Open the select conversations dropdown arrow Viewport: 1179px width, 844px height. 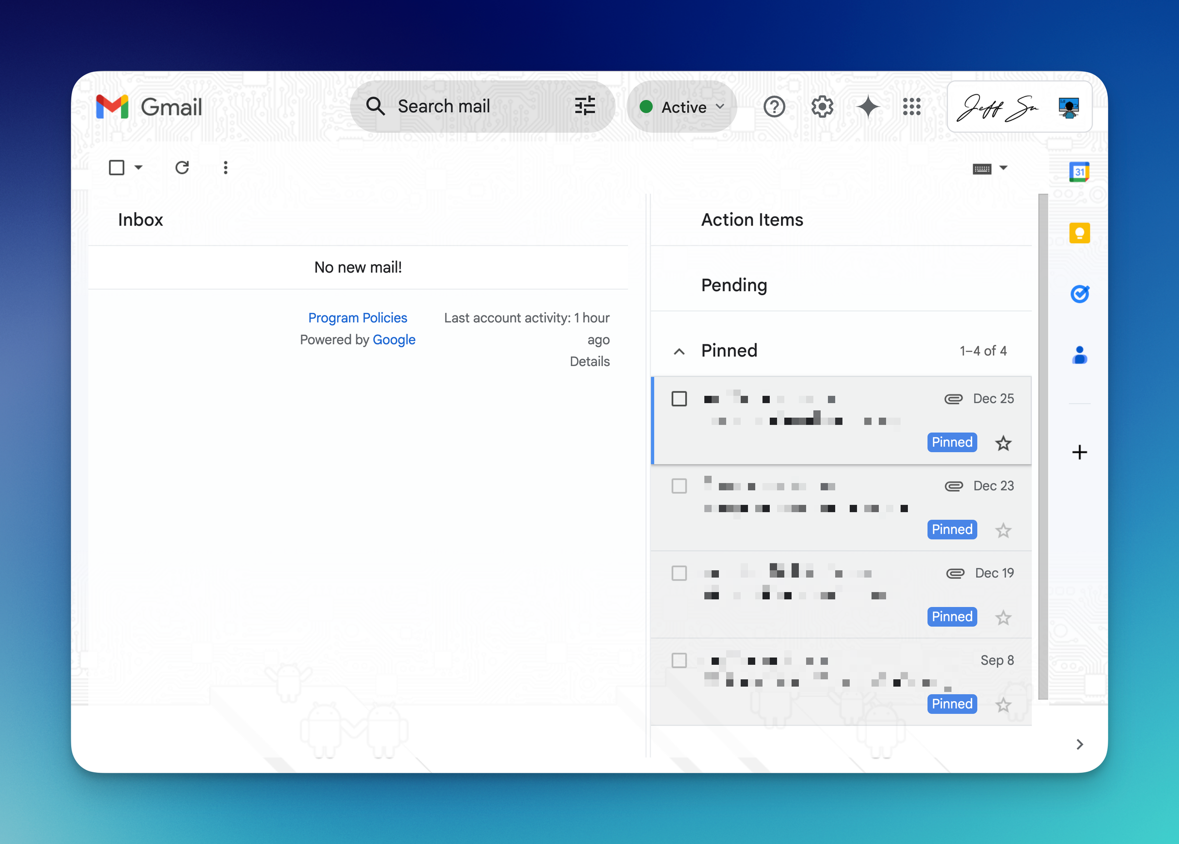point(138,168)
